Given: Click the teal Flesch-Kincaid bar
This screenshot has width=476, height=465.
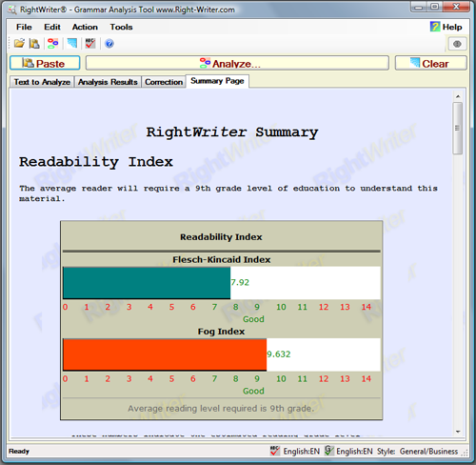Looking at the screenshot, I should (147, 283).
